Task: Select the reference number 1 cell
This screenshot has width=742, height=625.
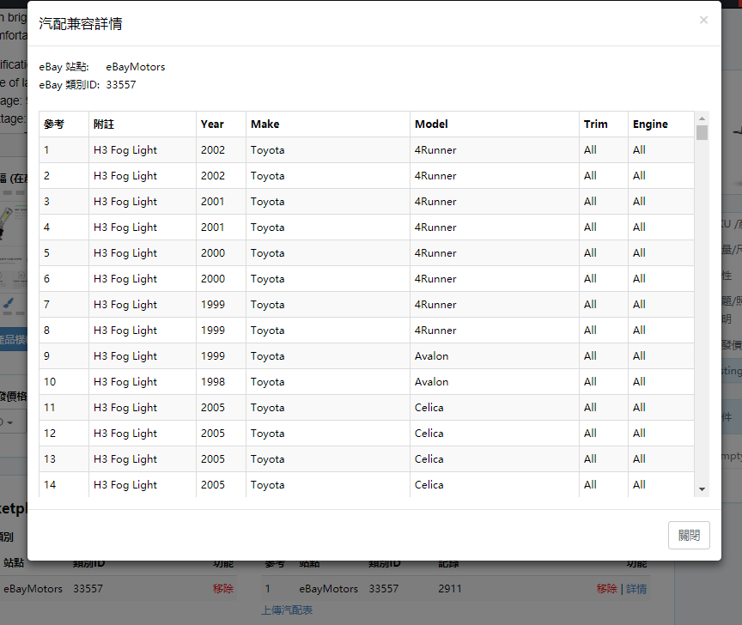Action: [x=64, y=150]
